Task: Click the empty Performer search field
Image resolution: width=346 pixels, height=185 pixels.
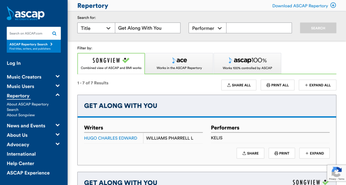Action: [259, 28]
